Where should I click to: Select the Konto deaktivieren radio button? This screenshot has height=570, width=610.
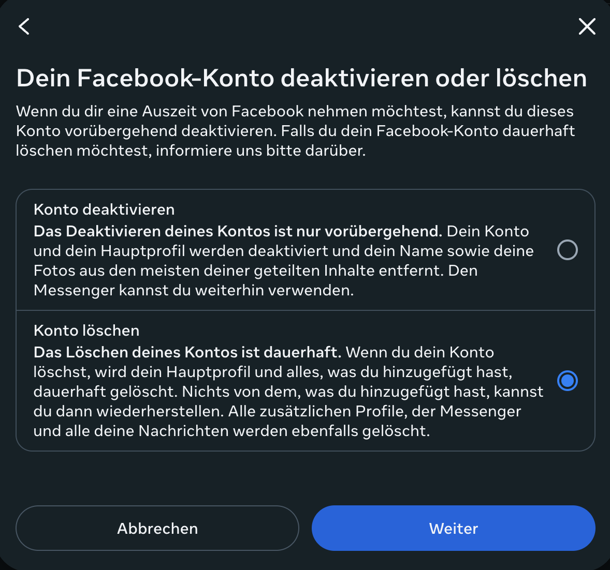point(567,250)
